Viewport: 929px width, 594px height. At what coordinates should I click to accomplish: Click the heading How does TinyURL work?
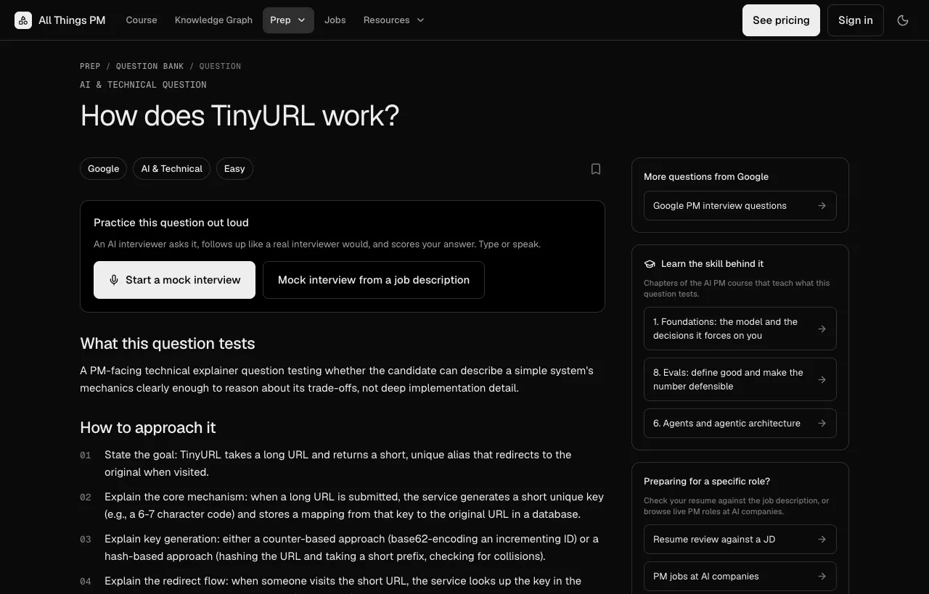pyautogui.click(x=240, y=116)
